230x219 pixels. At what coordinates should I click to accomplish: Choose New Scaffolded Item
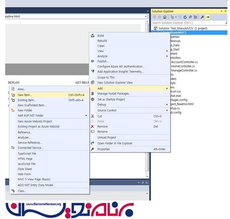32,105
